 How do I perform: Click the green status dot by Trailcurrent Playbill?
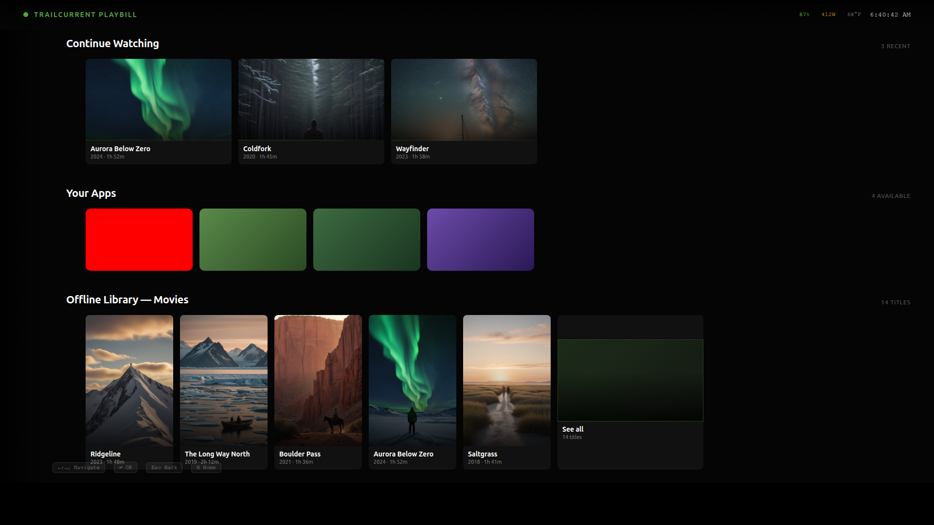26,15
